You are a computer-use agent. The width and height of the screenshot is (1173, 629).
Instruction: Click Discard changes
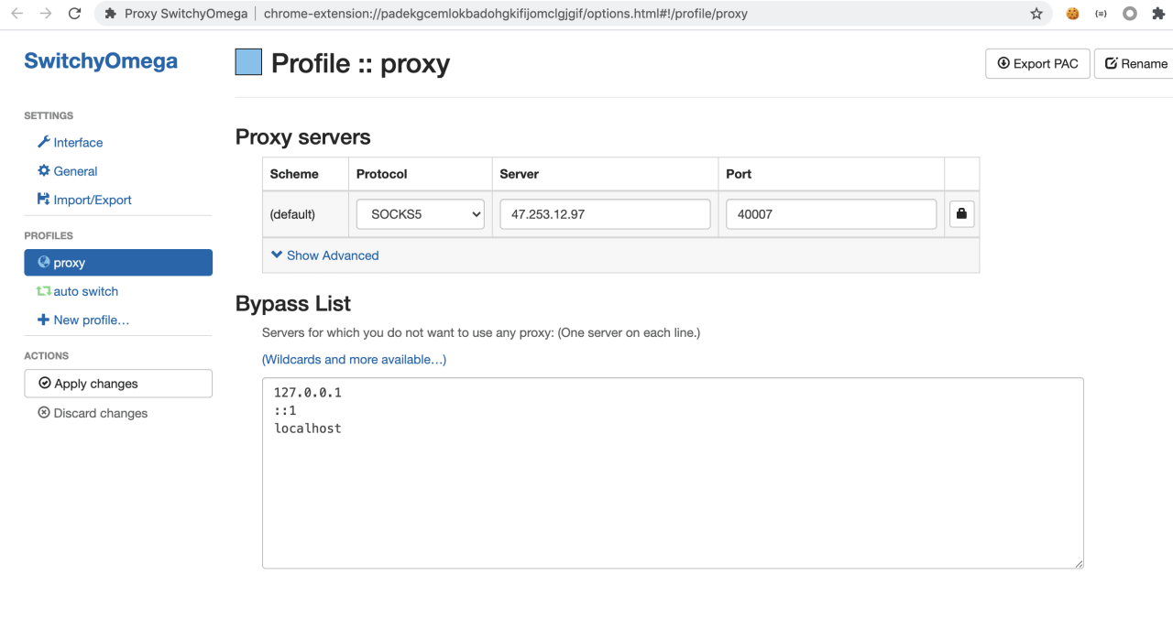(x=93, y=413)
